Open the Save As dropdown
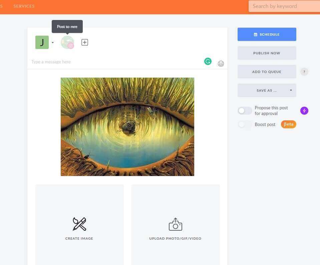 tap(267, 90)
